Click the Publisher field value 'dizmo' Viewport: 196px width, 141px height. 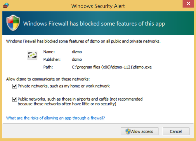[76, 59]
